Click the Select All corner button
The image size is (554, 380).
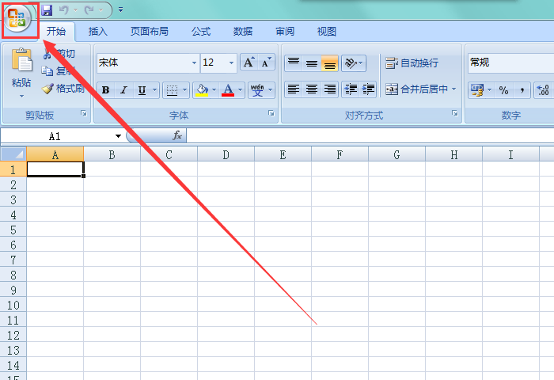[x=13, y=154]
